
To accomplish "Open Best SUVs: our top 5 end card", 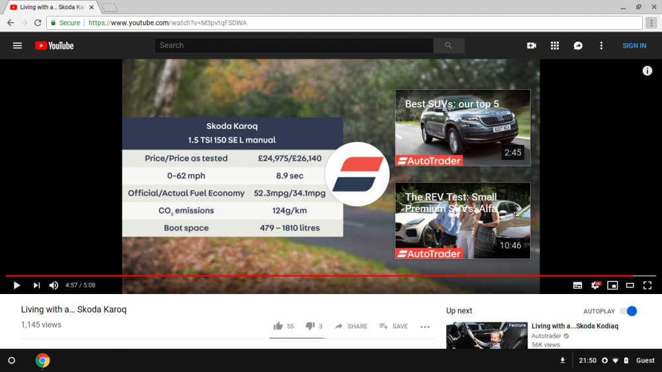I will pos(463,128).
